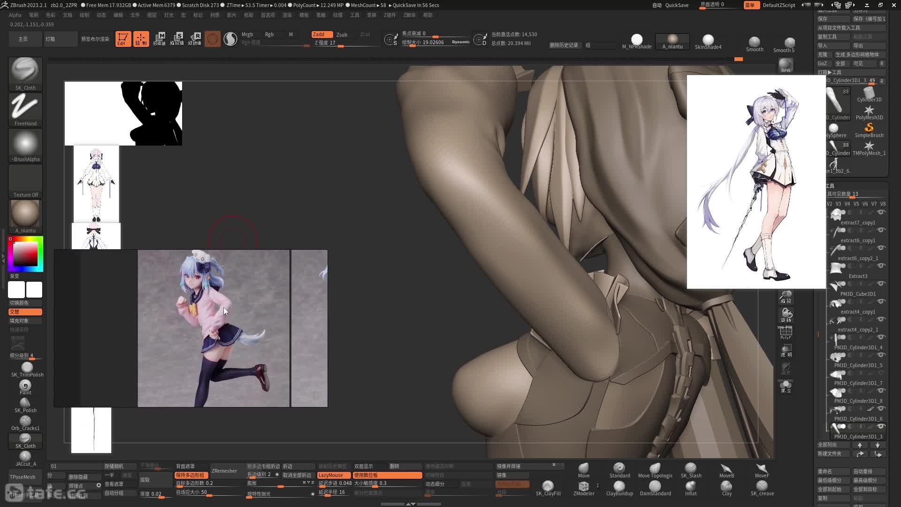This screenshot has width=901, height=507.
Task: Open the 渲染 menu
Action: [287, 15]
